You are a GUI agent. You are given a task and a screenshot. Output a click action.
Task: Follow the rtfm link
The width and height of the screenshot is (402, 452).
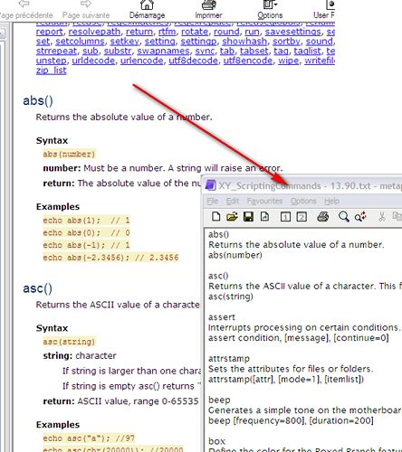coord(167,32)
